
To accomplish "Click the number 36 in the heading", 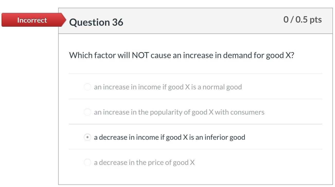I will (118, 23).
